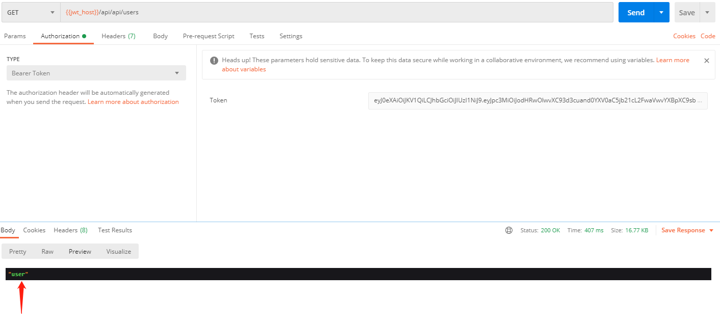Open the request Body tab
The width and height of the screenshot is (720, 324).
[160, 36]
